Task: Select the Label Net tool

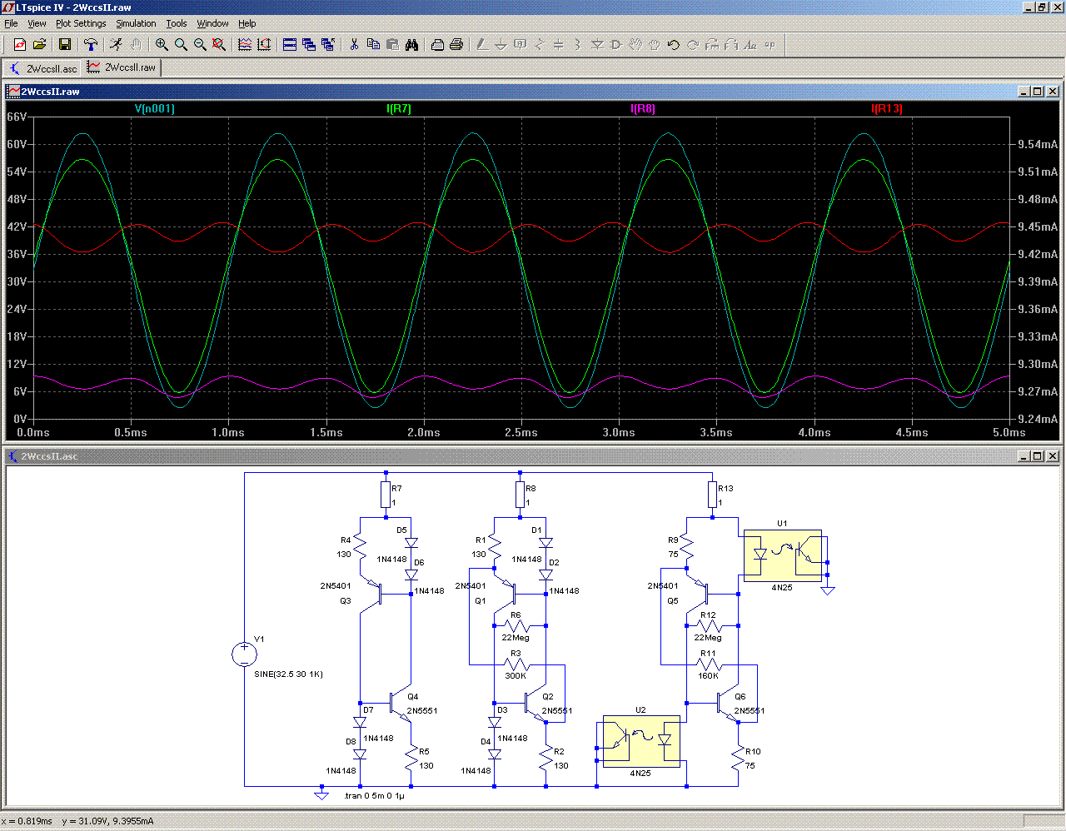Action: pyautogui.click(x=521, y=45)
